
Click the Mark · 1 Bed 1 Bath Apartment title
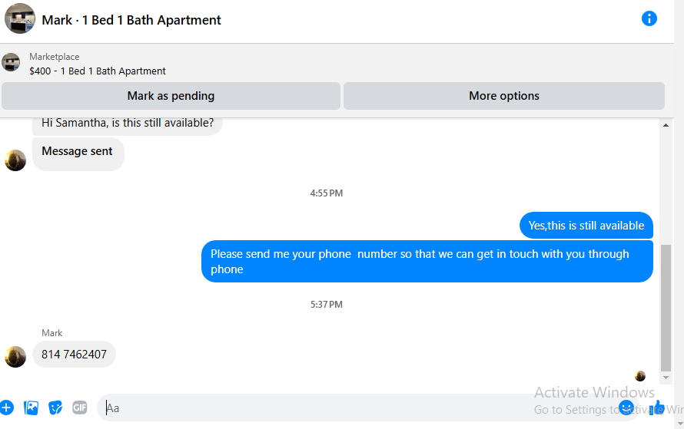(x=131, y=20)
